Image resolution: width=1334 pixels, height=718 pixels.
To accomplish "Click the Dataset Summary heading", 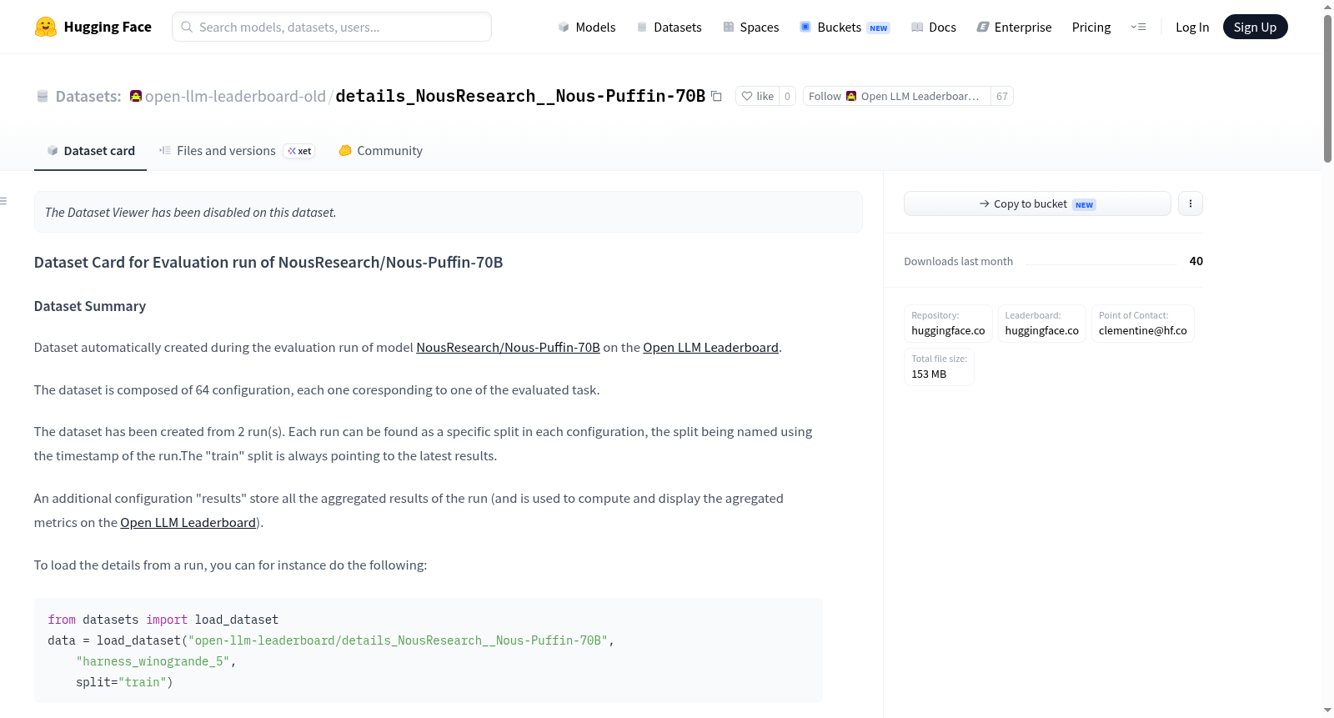I will pyautogui.click(x=90, y=306).
